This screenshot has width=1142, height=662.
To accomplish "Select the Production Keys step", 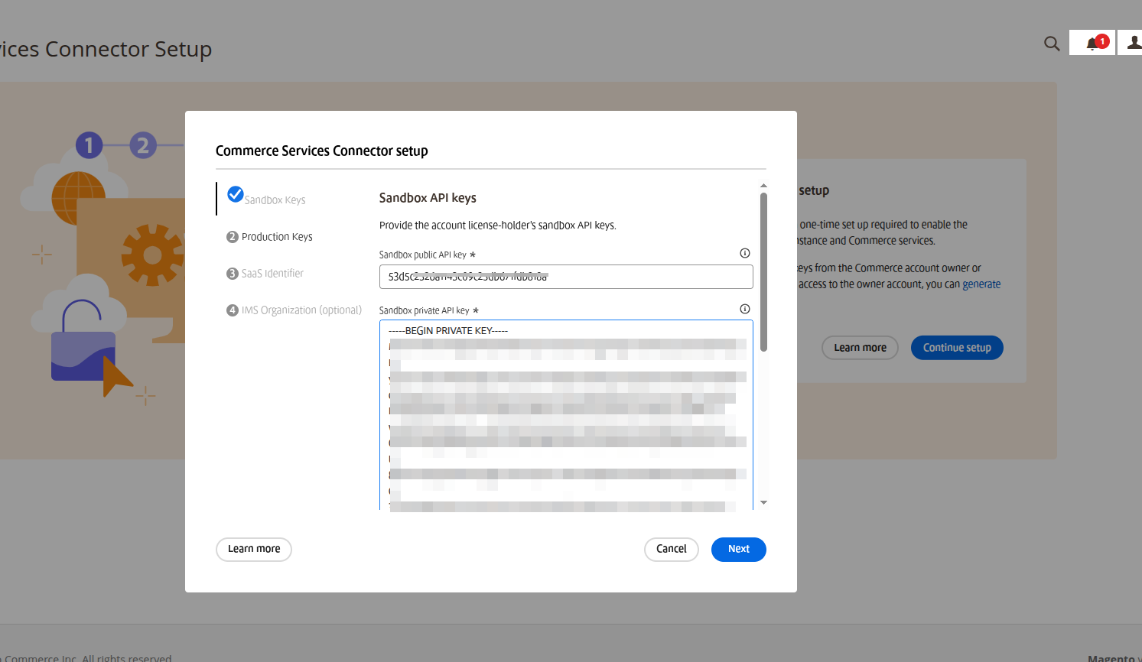I will [277, 237].
